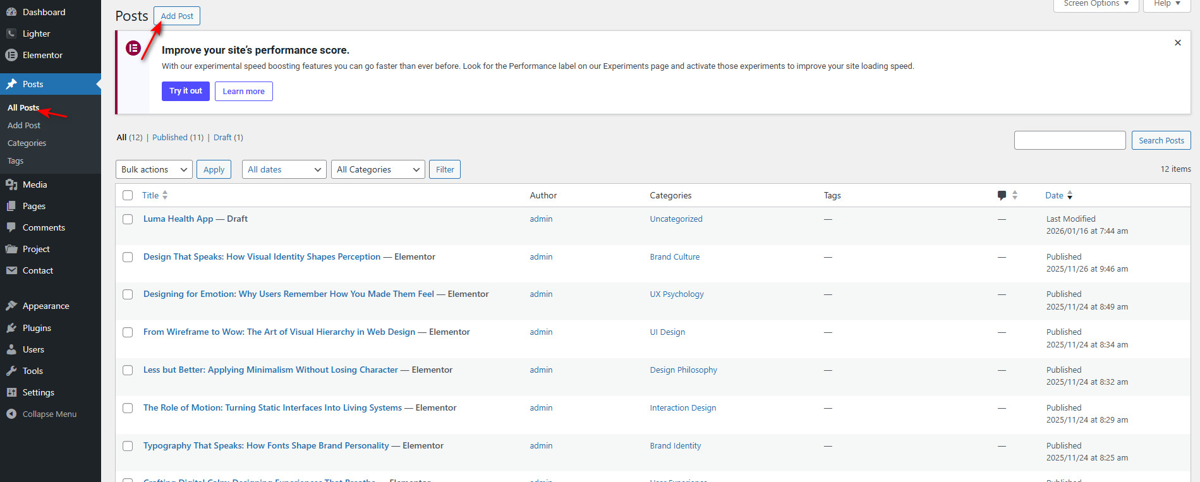This screenshot has height=482, width=1200.
Task: Click the Collapse Menu arrow icon
Action: point(11,414)
